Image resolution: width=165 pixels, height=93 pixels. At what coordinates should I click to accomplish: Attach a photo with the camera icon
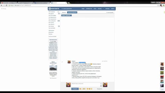pos(101,86)
